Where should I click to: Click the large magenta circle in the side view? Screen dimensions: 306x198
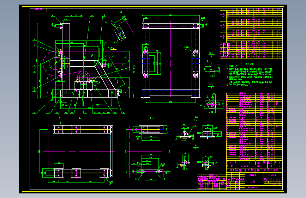coord(56,63)
